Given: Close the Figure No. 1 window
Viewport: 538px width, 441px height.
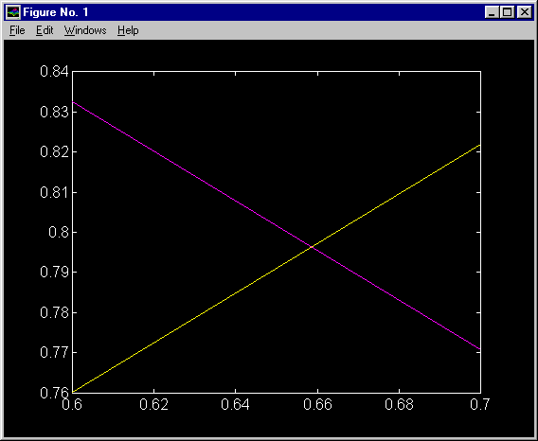Looking at the screenshot, I should (x=525, y=12).
